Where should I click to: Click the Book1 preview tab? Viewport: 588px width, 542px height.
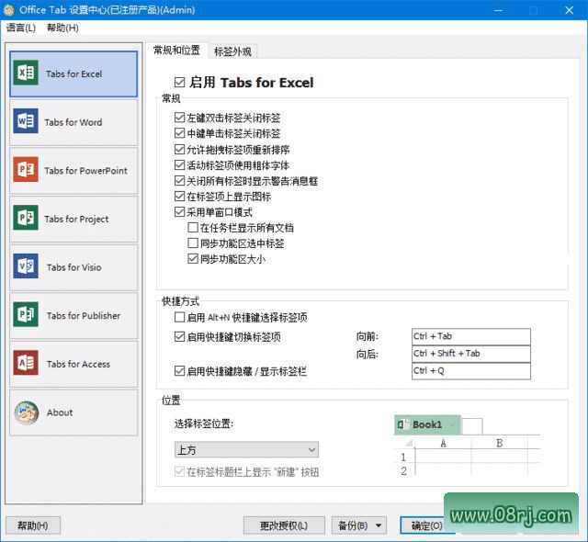tap(427, 424)
